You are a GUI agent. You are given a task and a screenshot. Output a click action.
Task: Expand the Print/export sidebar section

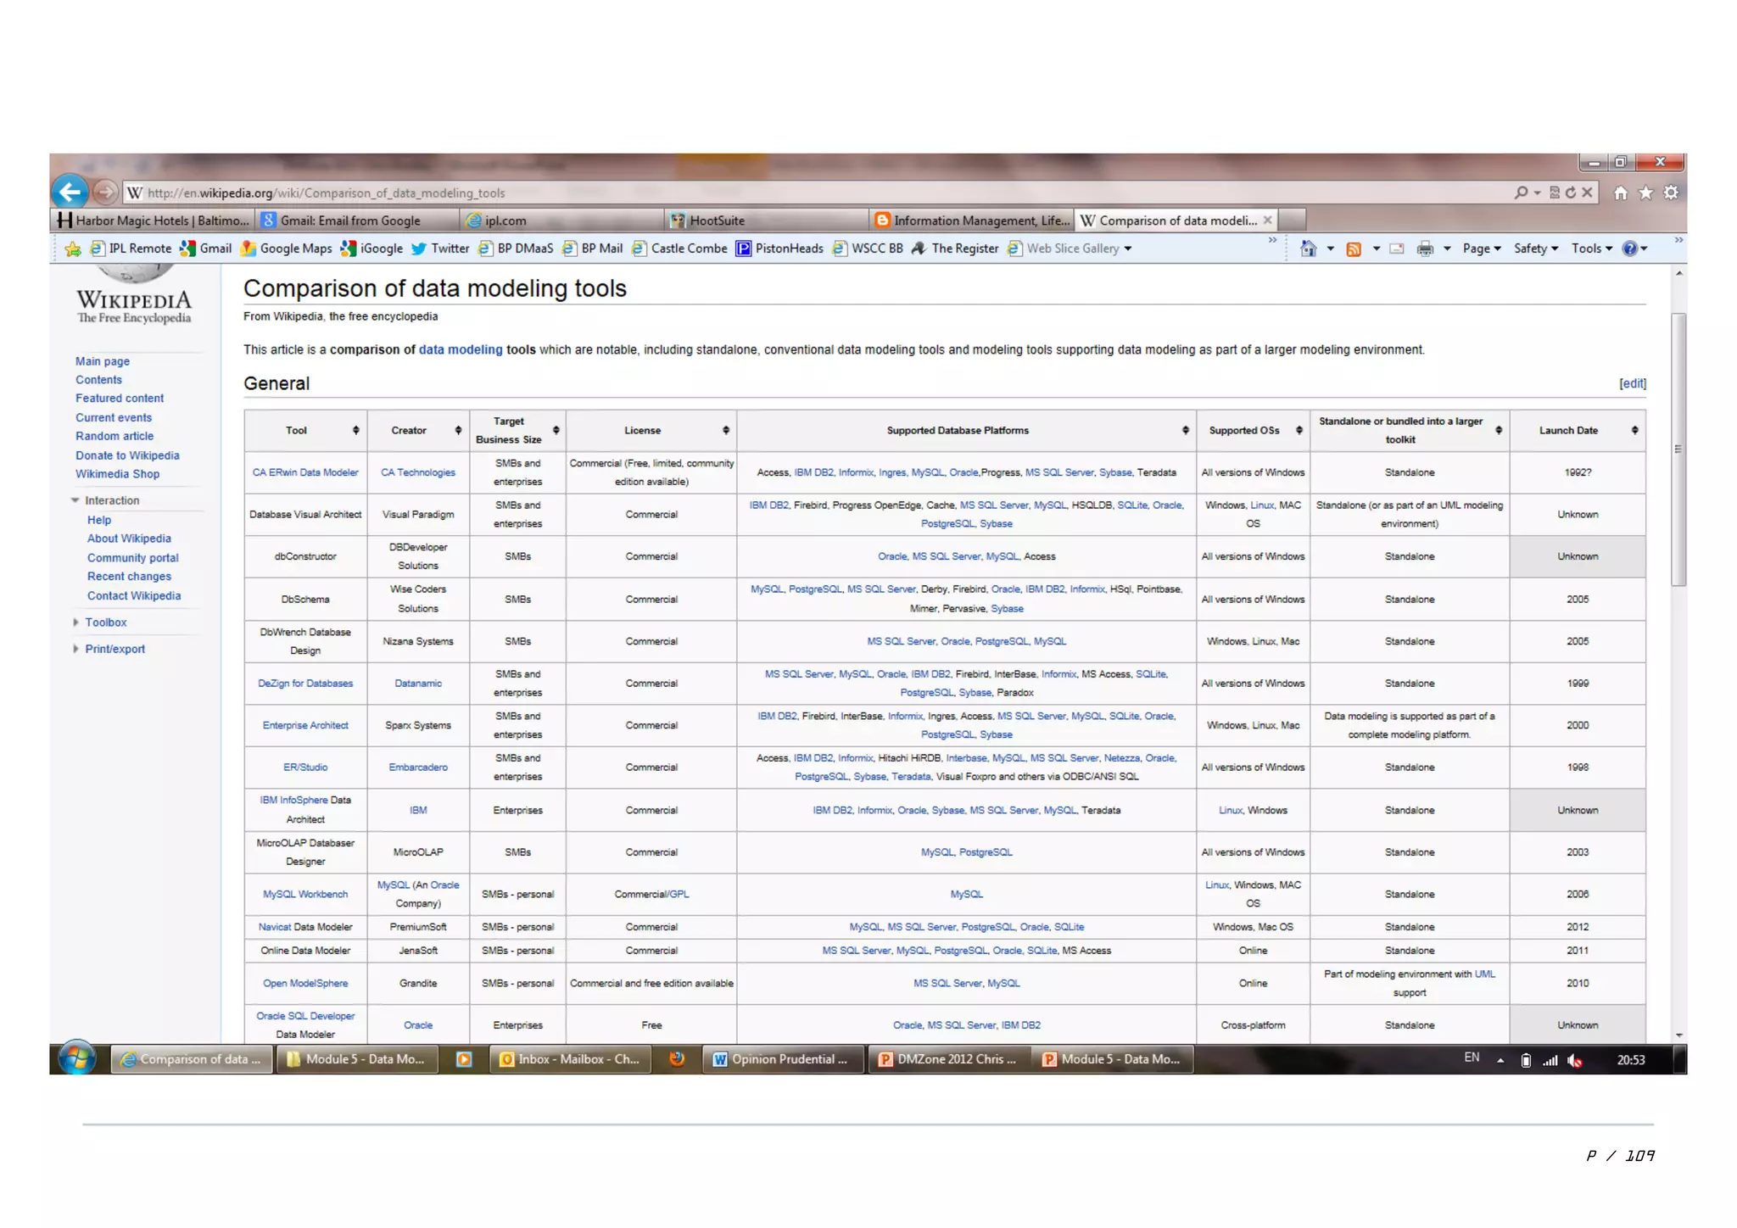(x=114, y=649)
